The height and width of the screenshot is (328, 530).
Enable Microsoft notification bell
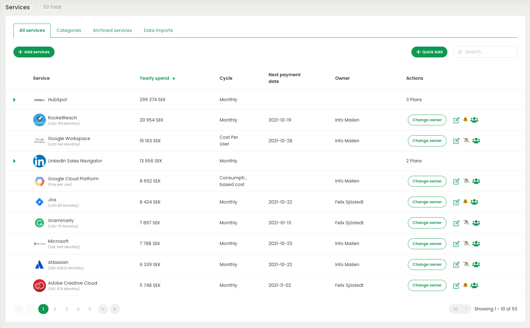pos(466,243)
